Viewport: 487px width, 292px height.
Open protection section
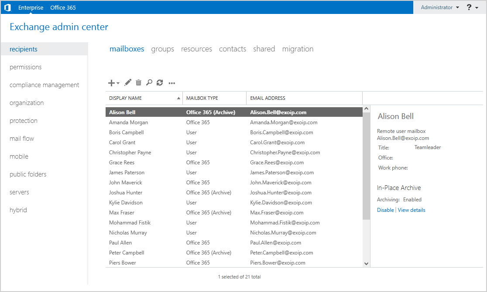point(24,121)
